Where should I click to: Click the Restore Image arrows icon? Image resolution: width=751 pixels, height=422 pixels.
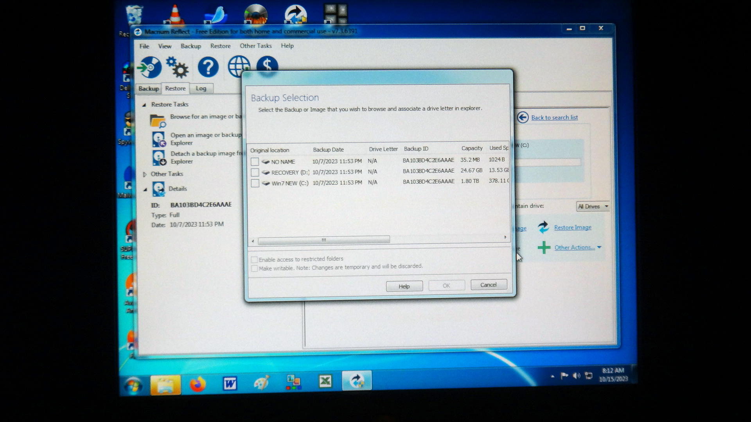pyautogui.click(x=543, y=227)
